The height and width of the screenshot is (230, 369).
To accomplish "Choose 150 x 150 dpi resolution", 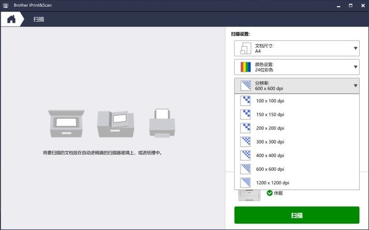I will point(297,114).
